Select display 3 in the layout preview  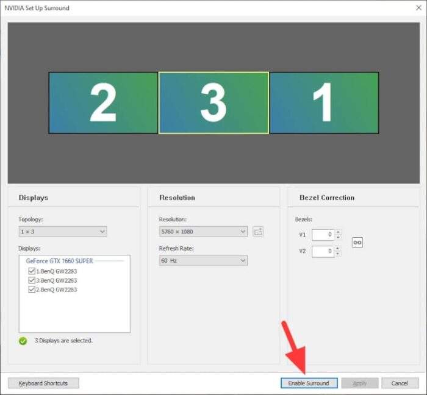point(213,103)
